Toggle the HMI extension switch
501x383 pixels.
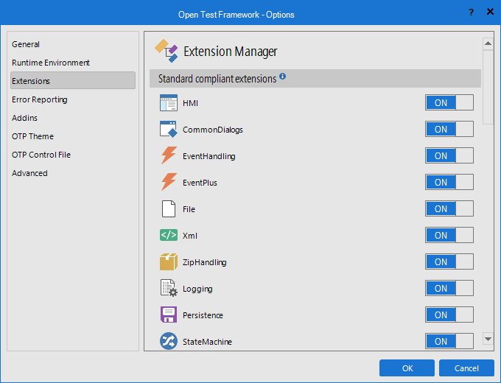coord(449,102)
